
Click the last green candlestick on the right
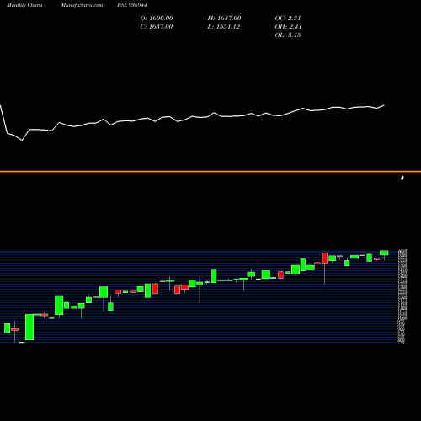tap(384, 253)
